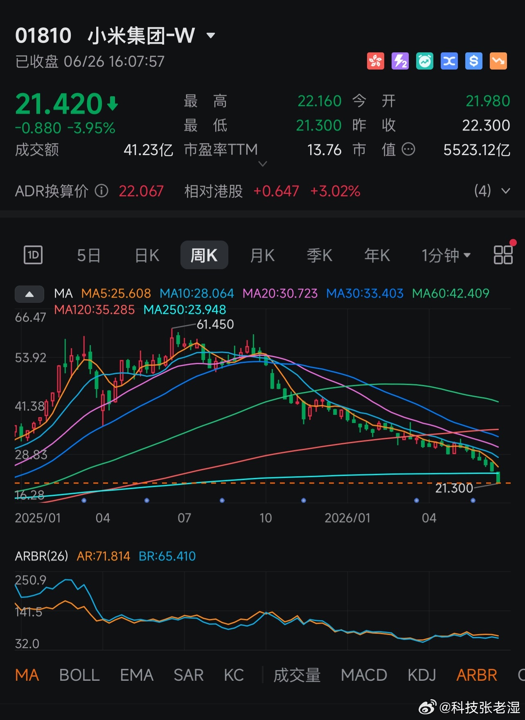This screenshot has width=525, height=720.
Task: Tap the 最高 22.160 value
Action: [x=319, y=101]
